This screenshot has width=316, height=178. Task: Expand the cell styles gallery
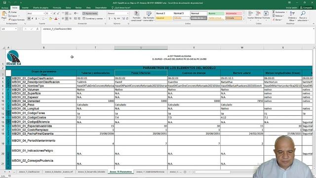[244, 19]
